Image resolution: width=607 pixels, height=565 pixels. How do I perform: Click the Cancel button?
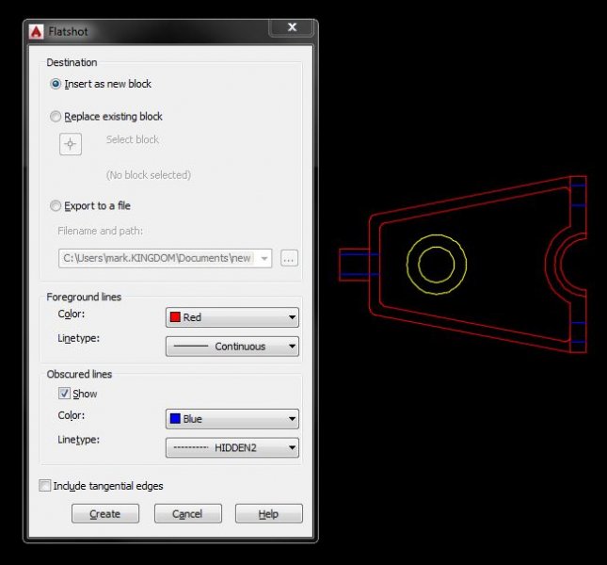188,514
